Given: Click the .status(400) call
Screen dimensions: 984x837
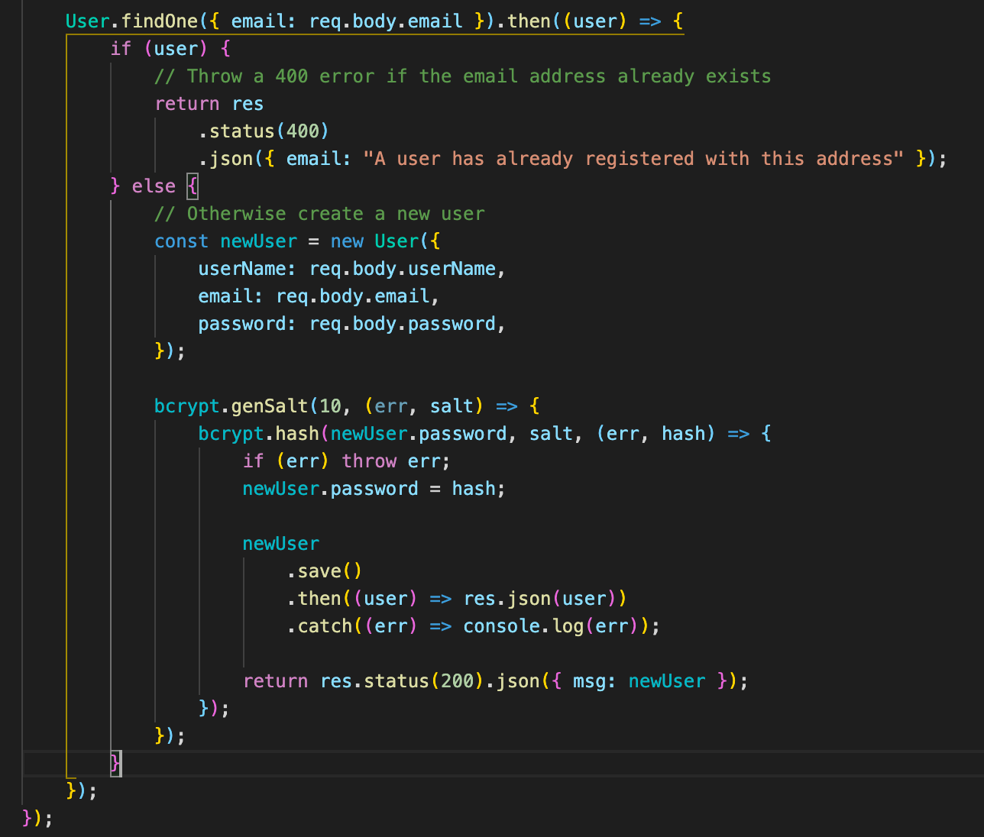Looking at the screenshot, I should [264, 131].
